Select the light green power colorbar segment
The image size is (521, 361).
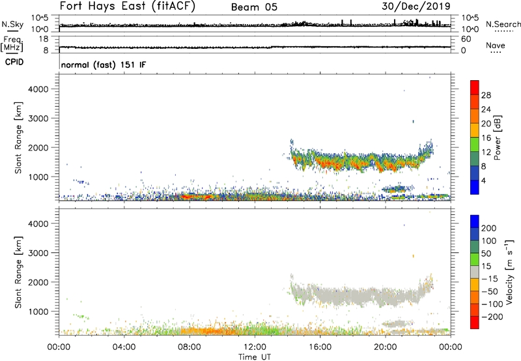[475, 145]
